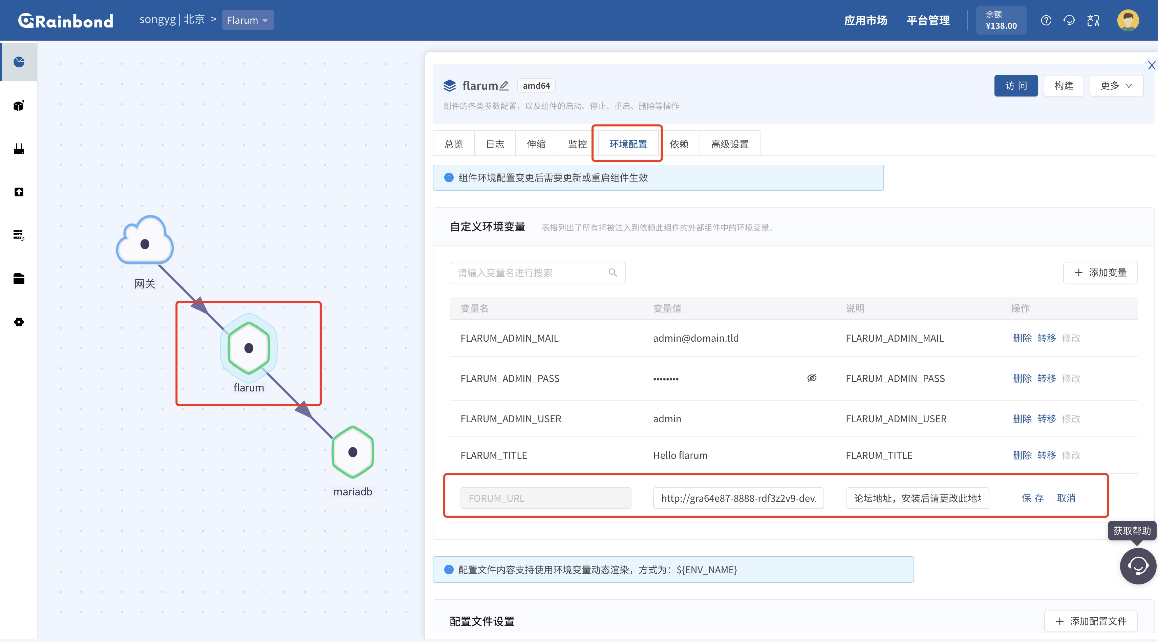
Task: Expand the 更多 dropdown
Action: click(x=1116, y=85)
